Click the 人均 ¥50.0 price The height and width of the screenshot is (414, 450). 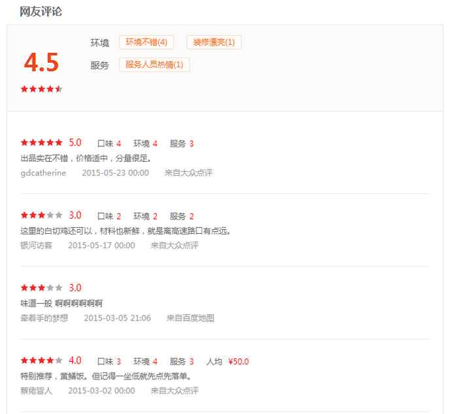click(228, 362)
